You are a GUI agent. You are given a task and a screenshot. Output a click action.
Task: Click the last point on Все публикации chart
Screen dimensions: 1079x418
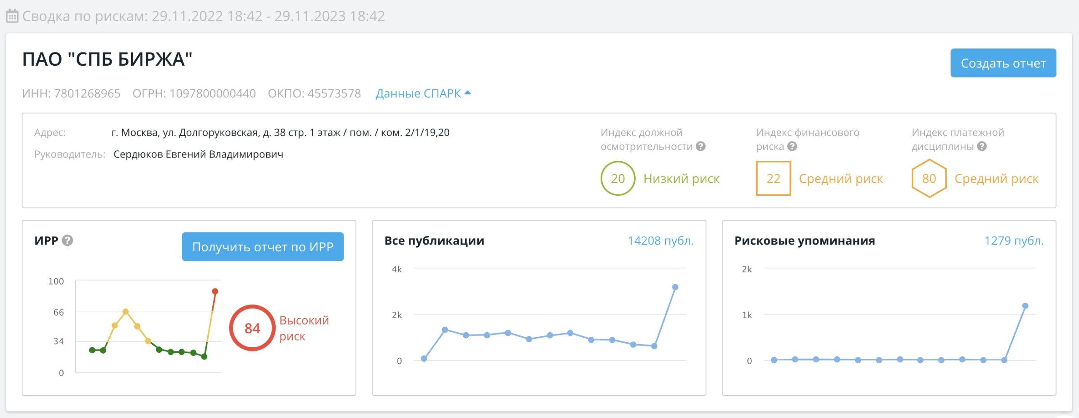pos(675,287)
